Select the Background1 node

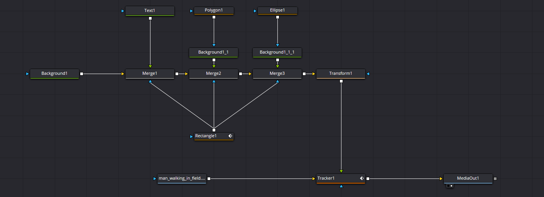click(54, 73)
